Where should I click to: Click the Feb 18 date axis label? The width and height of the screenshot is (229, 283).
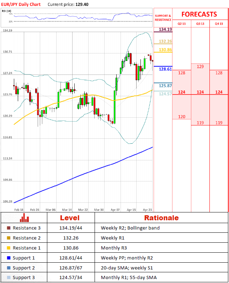[x=19, y=210]
